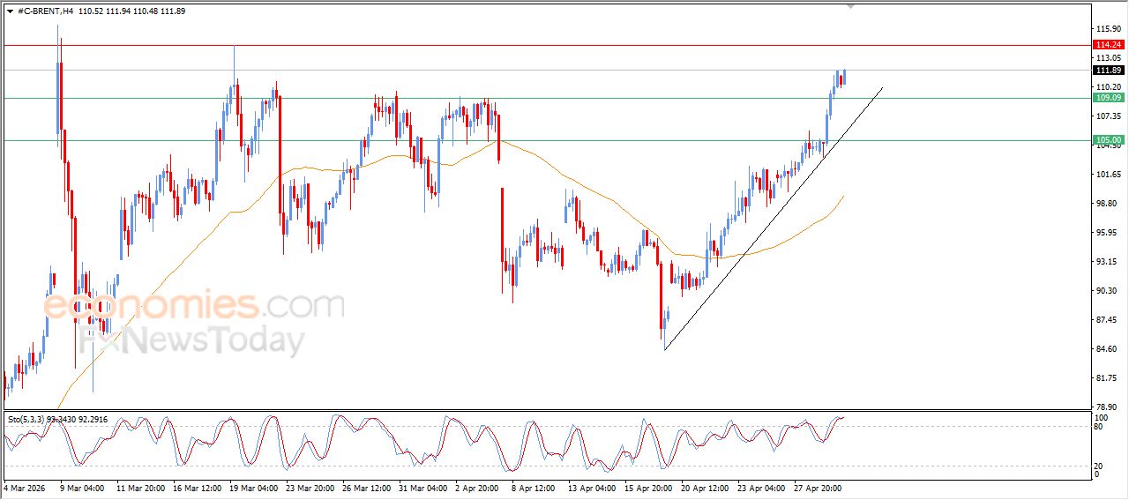Open the dropdown arrow beside #C-BRENT
The image size is (1129, 500).
(x=10, y=11)
